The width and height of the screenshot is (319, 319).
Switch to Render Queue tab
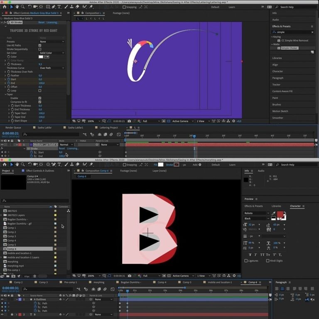13,128
